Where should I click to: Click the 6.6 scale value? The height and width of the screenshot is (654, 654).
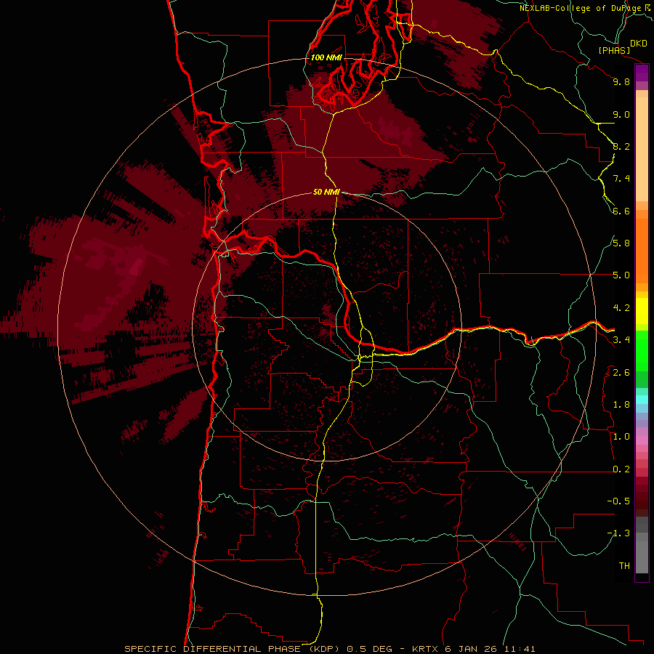621,211
